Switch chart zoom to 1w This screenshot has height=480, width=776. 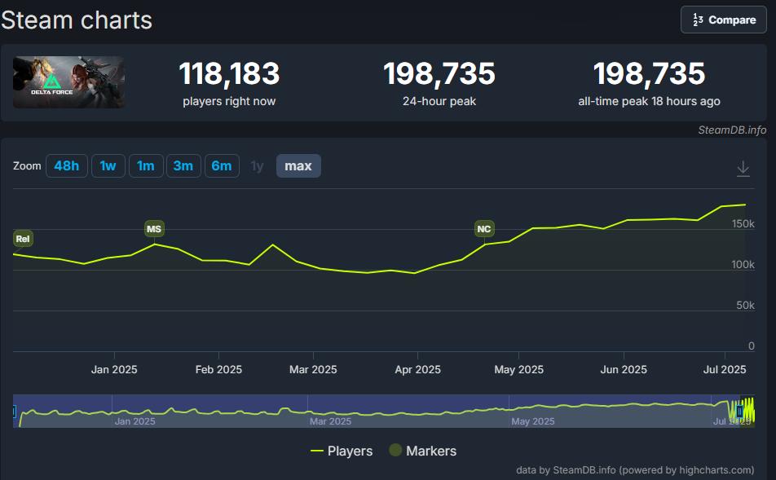pos(108,165)
